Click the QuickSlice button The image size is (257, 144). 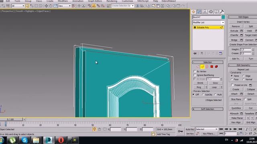pyautogui.click(x=236, y=108)
